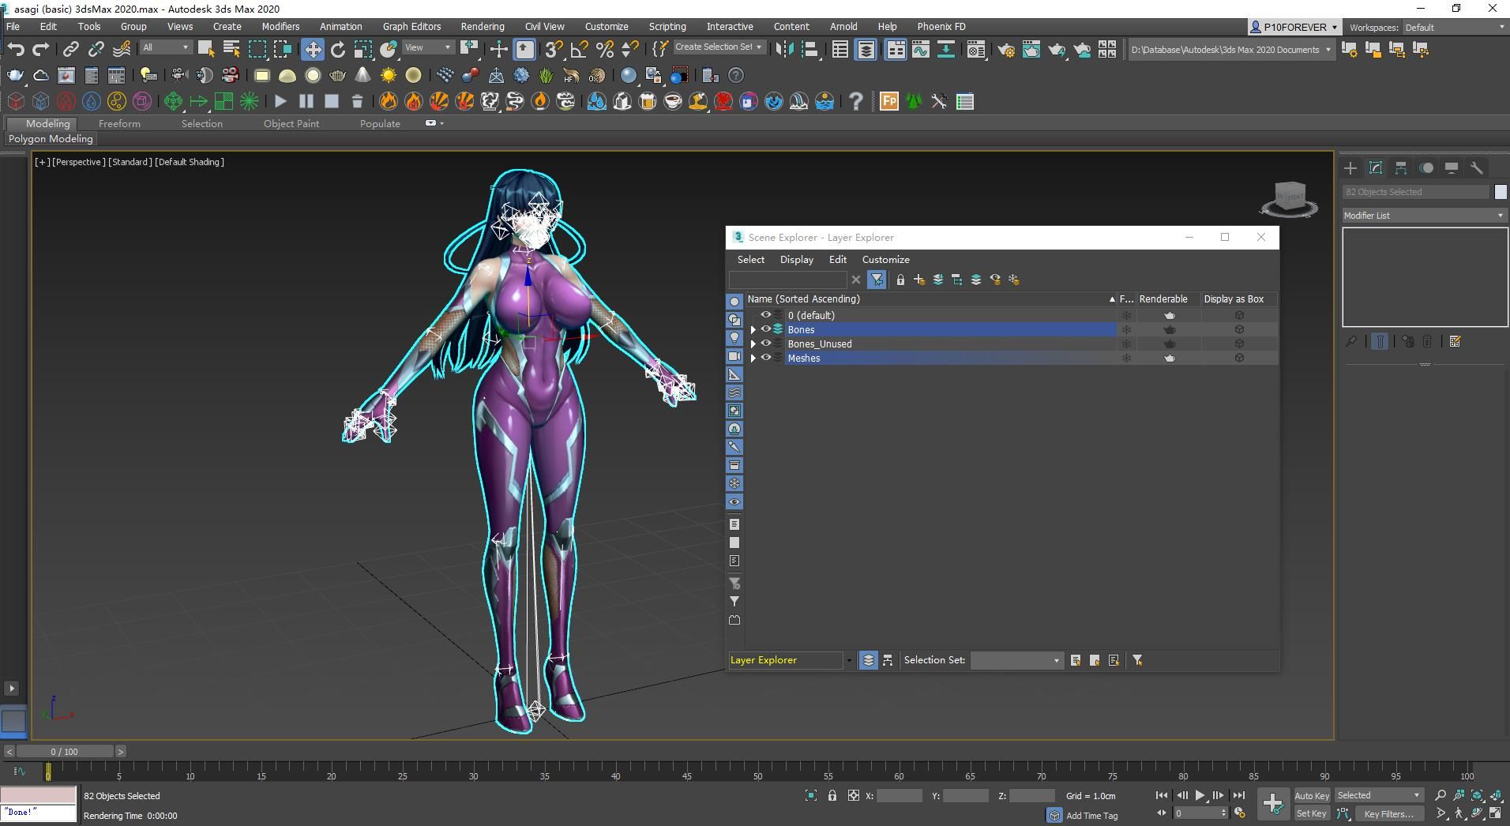1510x826 pixels.
Task: Open the Modify command panel tab
Action: tap(1376, 167)
